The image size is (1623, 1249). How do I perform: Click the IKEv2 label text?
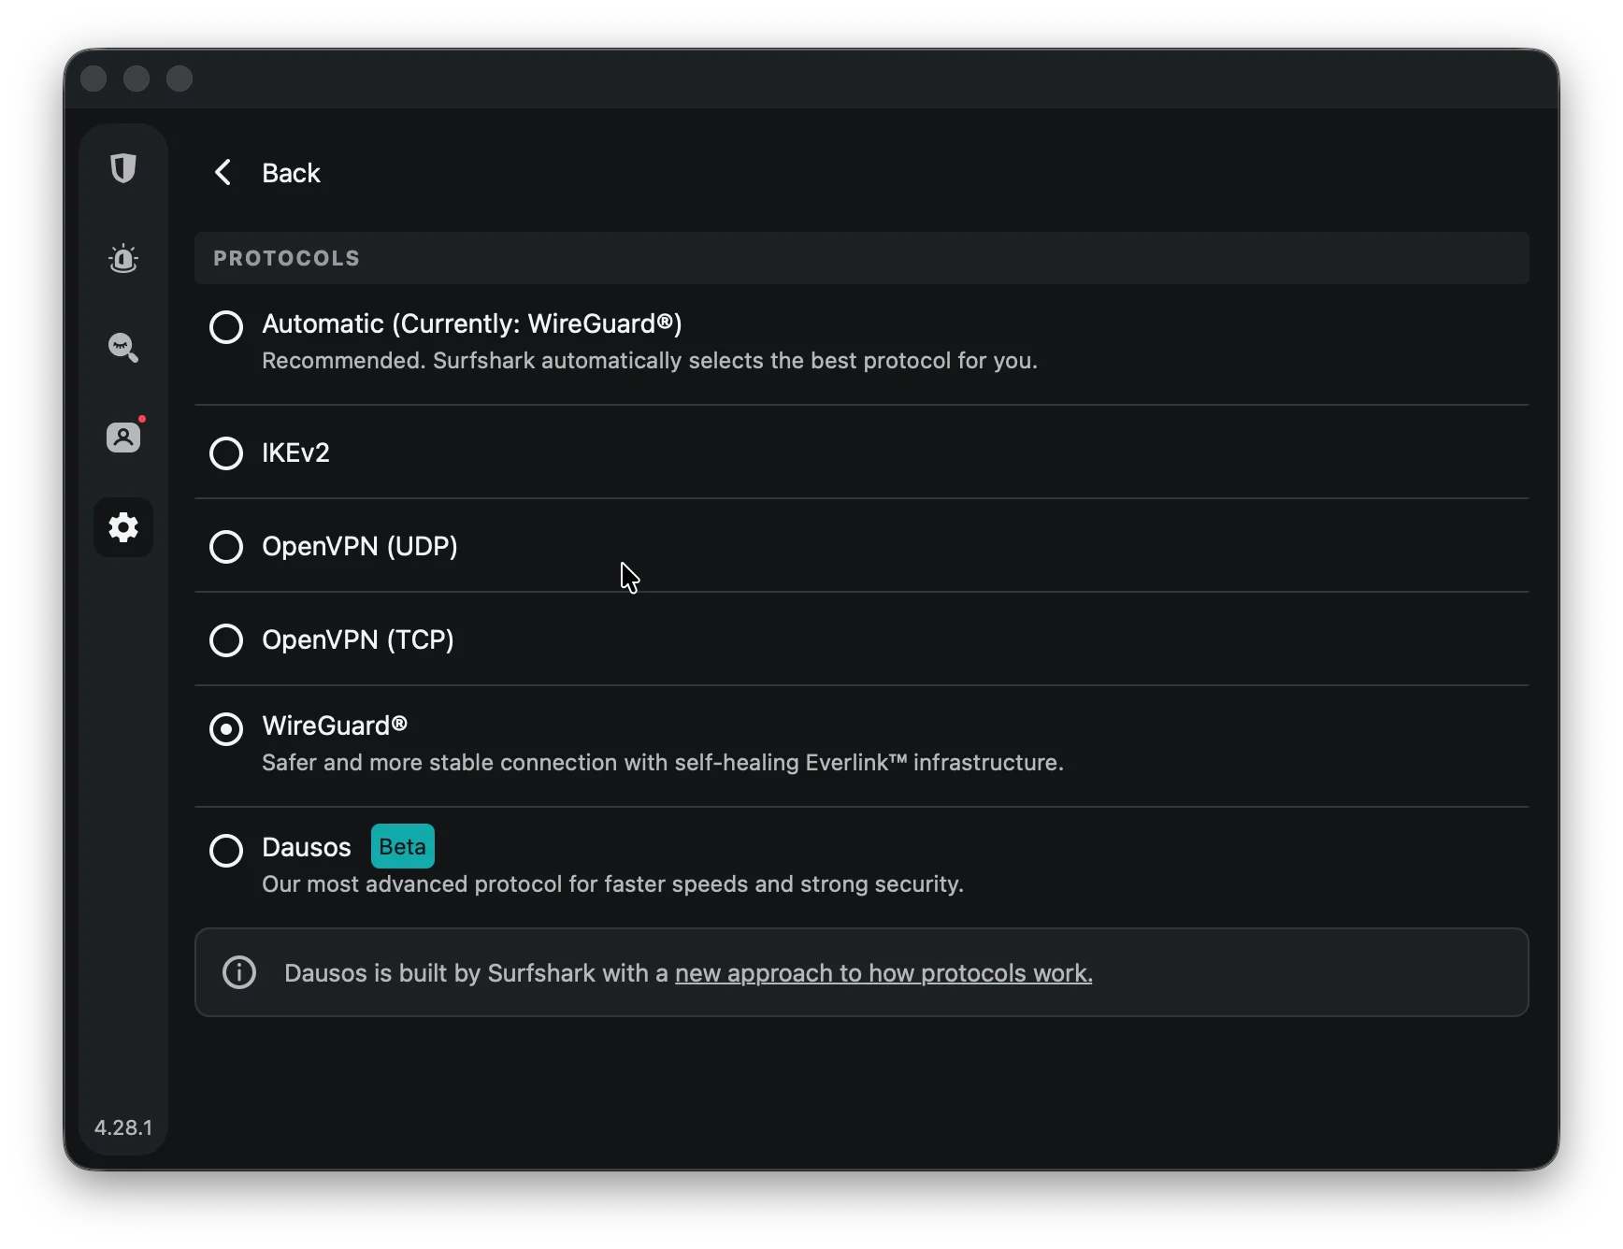(x=295, y=452)
